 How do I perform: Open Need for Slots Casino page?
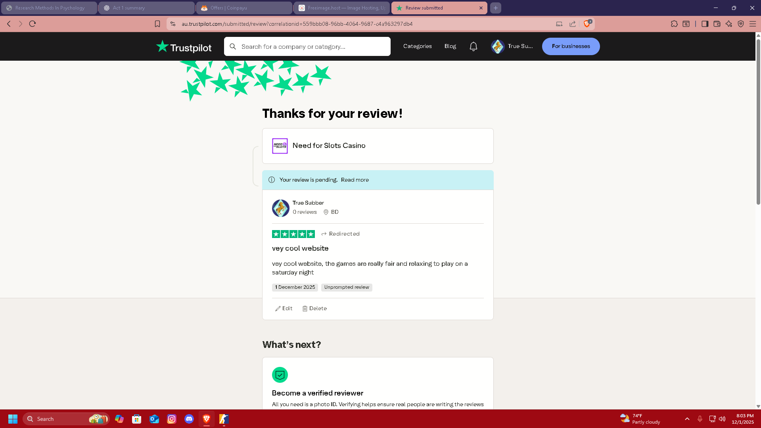tap(329, 146)
